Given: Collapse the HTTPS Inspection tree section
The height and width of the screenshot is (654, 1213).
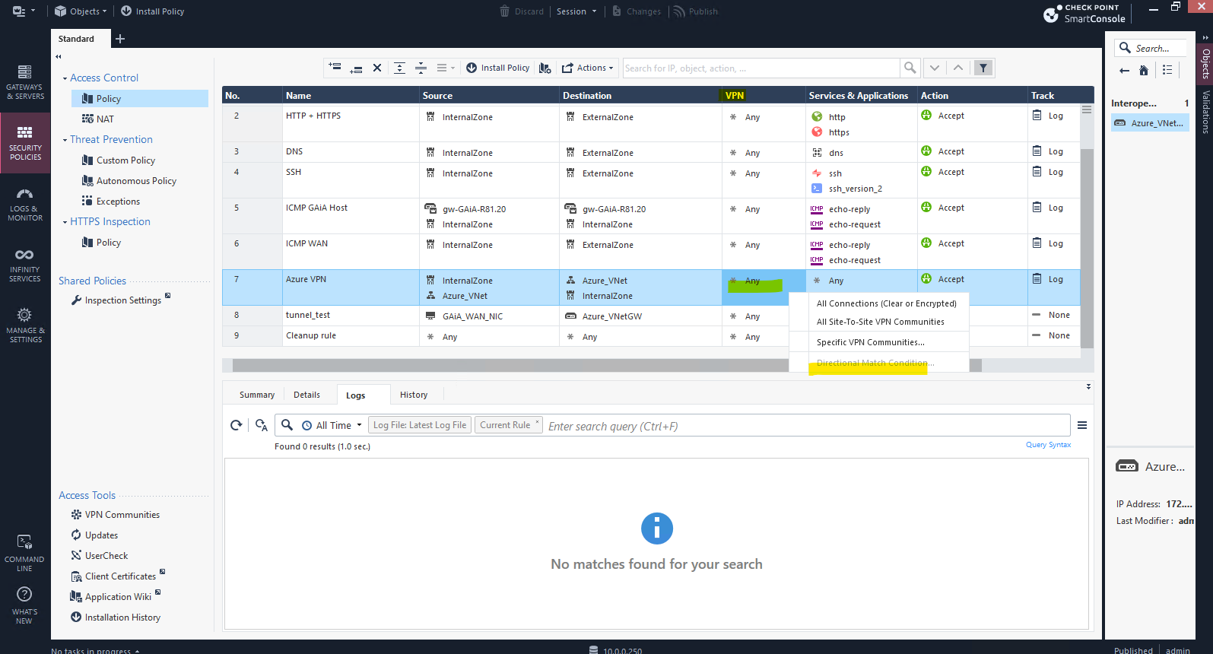Looking at the screenshot, I should pyautogui.click(x=65, y=222).
